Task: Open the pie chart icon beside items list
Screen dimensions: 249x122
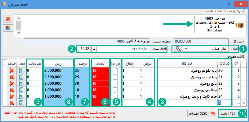Action: (8, 28)
